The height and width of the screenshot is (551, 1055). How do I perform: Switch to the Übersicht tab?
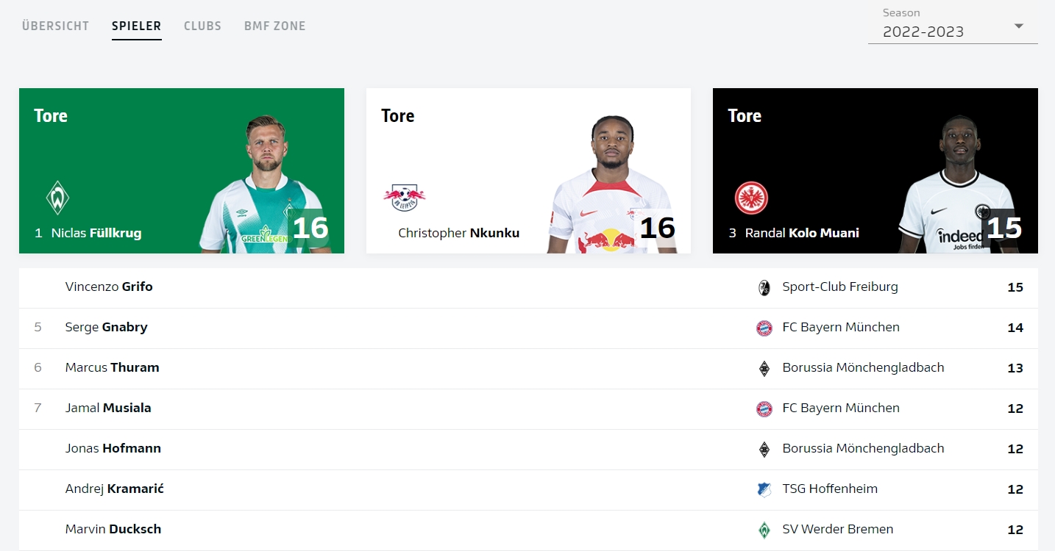tap(55, 26)
